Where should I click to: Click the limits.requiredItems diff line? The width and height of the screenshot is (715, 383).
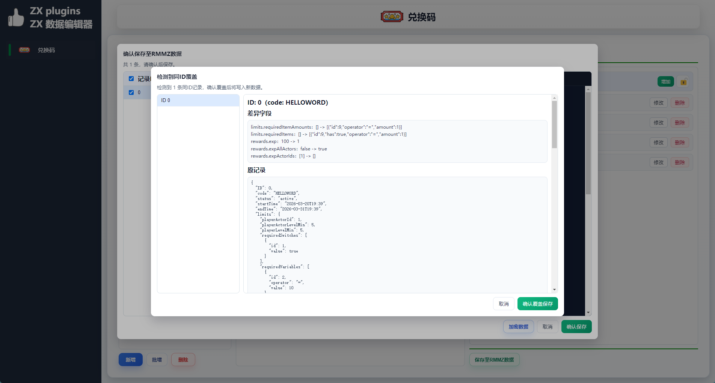click(x=329, y=134)
